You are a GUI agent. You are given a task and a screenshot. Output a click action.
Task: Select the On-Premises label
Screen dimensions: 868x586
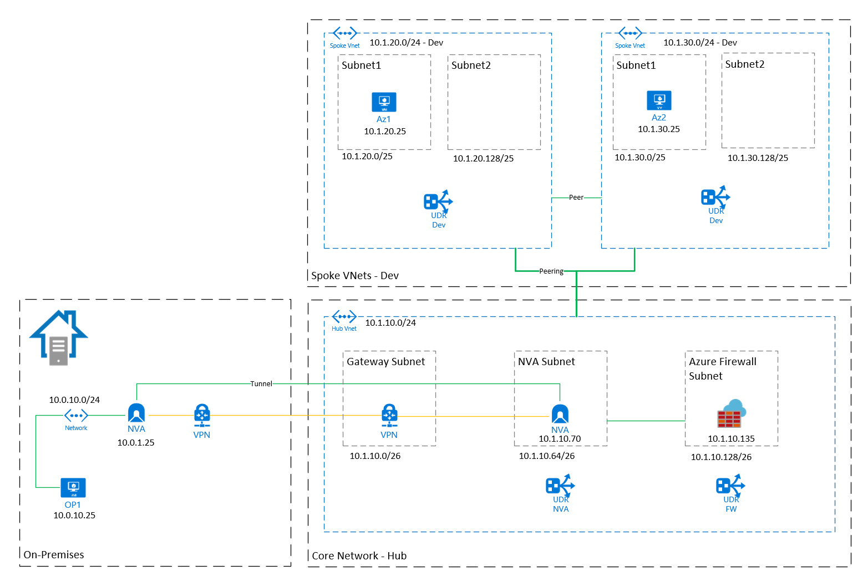[x=54, y=555]
